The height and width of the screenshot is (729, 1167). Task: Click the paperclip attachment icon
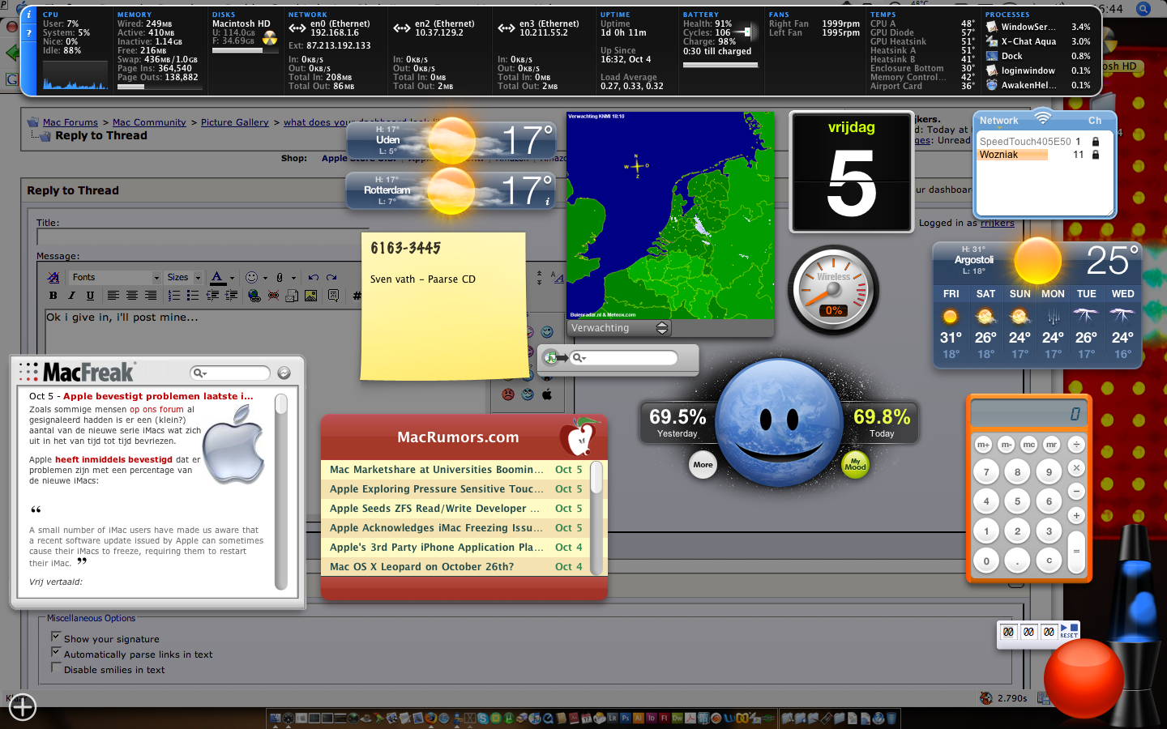(x=280, y=277)
